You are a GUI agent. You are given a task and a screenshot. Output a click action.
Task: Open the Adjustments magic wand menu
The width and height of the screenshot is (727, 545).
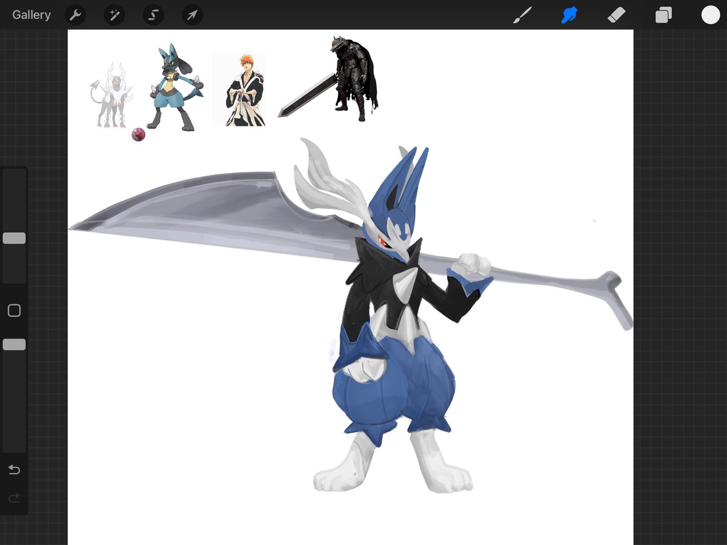pos(114,15)
